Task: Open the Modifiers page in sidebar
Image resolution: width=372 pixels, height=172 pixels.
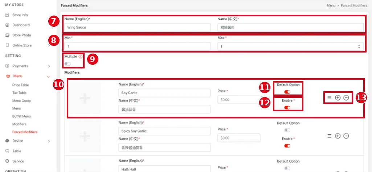Action: pos(19,124)
